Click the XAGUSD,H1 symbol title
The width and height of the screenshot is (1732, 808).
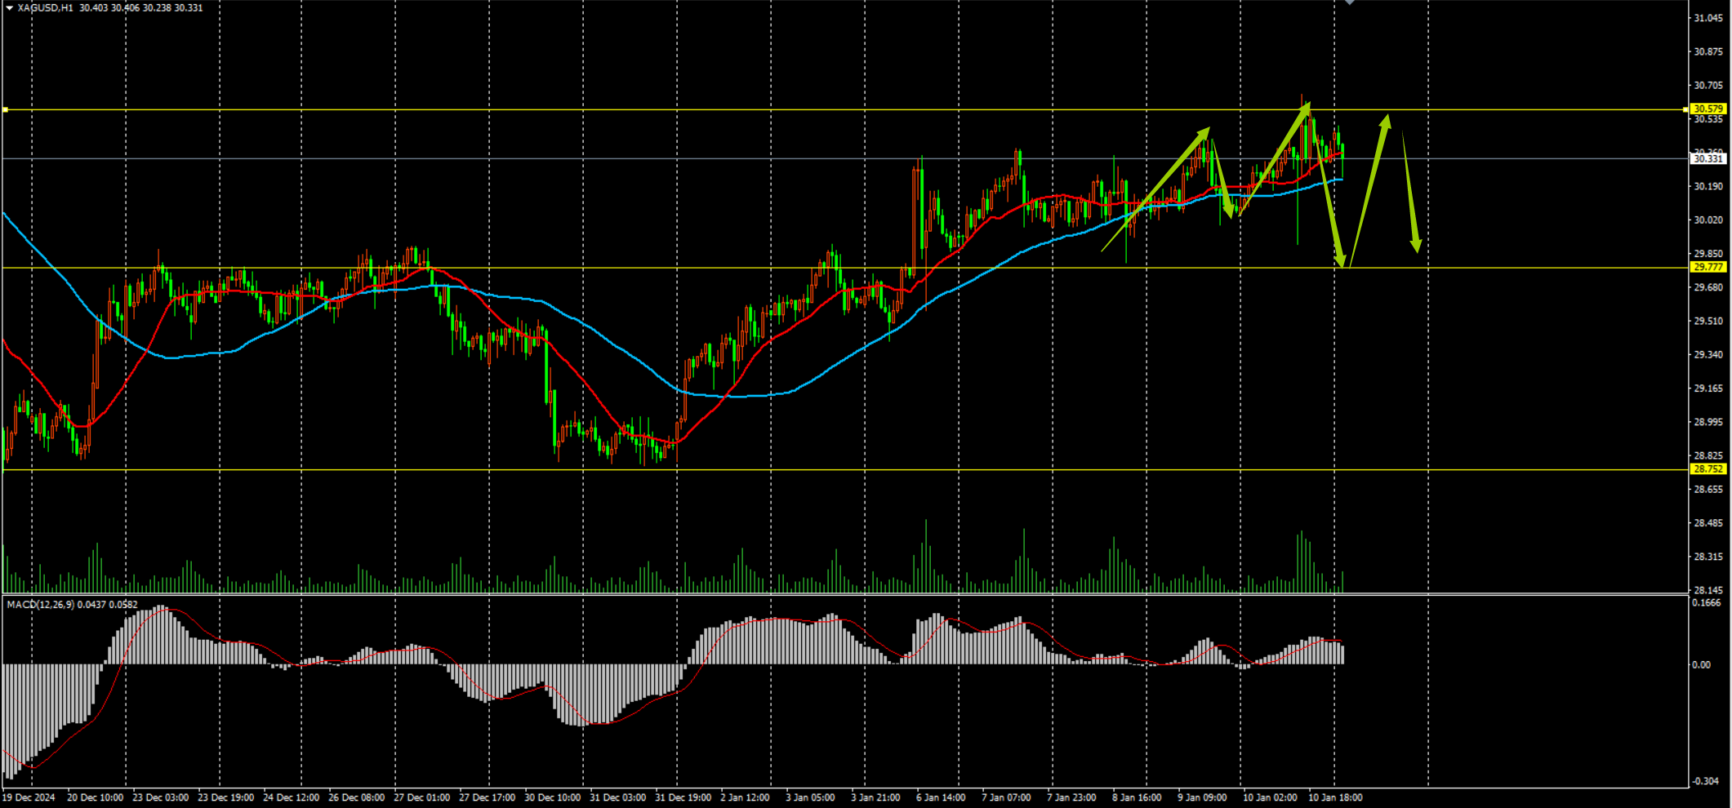[45, 7]
